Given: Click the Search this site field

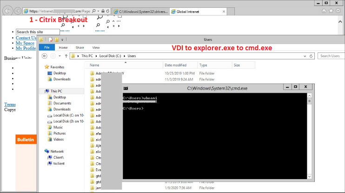Looking at the screenshot, I should 38,32.
